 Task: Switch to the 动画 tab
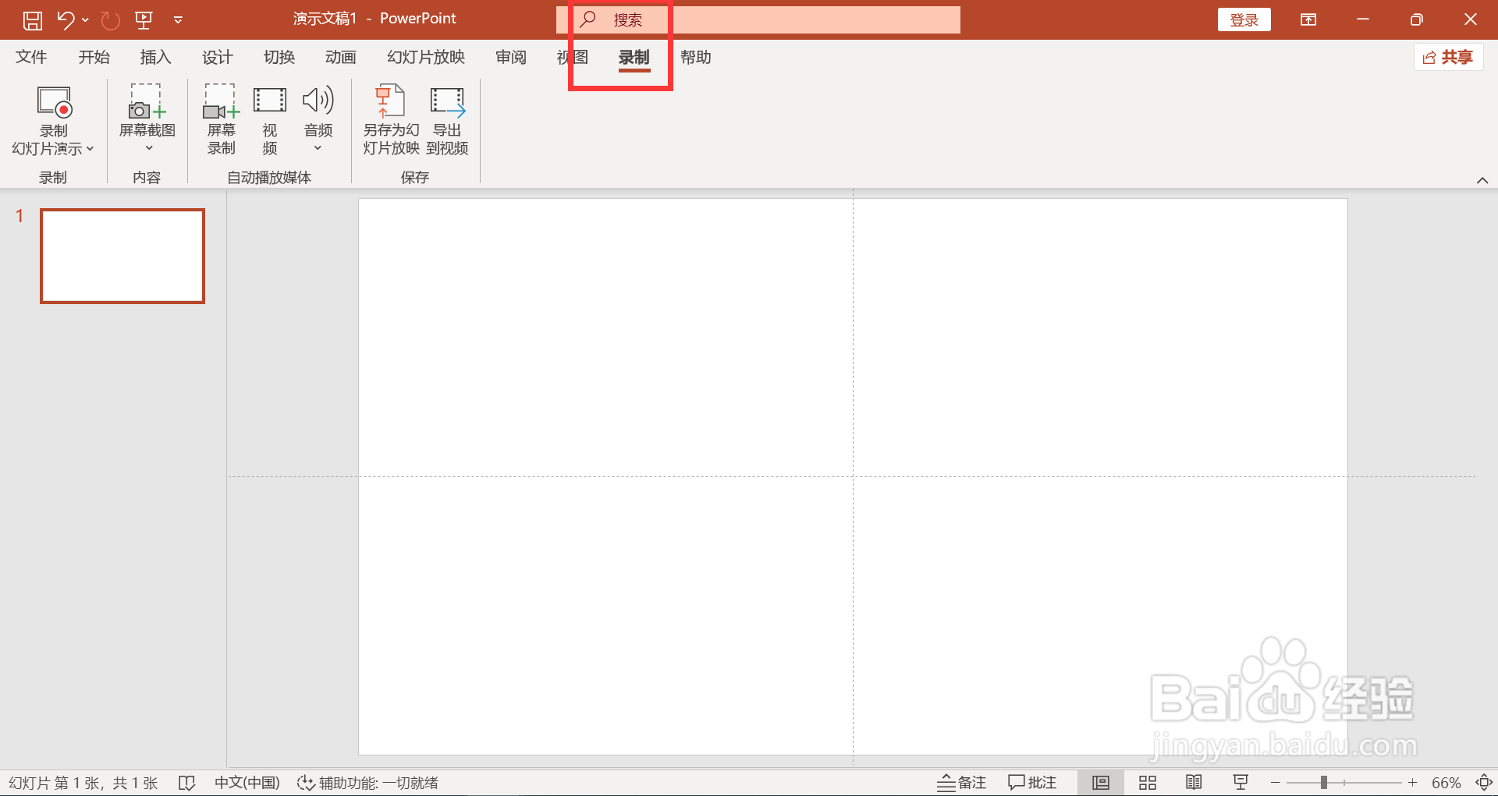tap(341, 57)
